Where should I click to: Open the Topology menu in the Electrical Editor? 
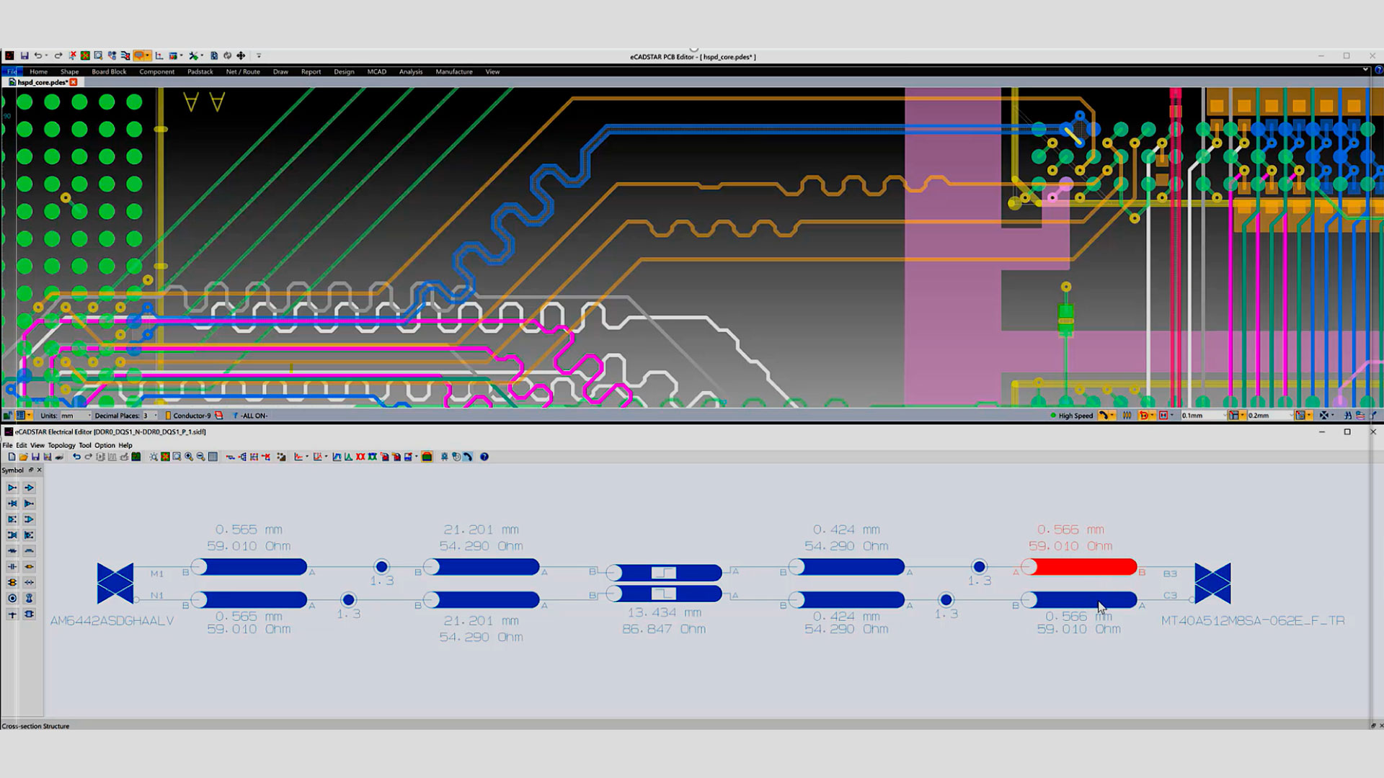coord(61,445)
